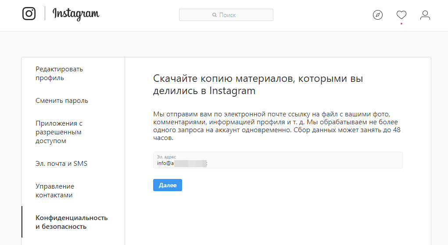Open the activity heart icon

pos(401,15)
